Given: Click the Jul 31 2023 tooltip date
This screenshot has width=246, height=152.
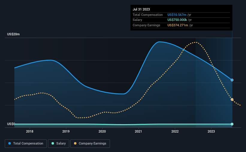Looking at the screenshot, I should [141, 9].
